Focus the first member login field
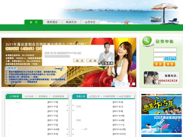Viewport: 183px width, 137px height. pyautogui.click(x=165, y=50)
